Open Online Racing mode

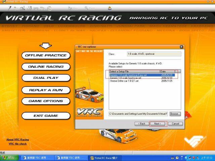click(x=46, y=67)
